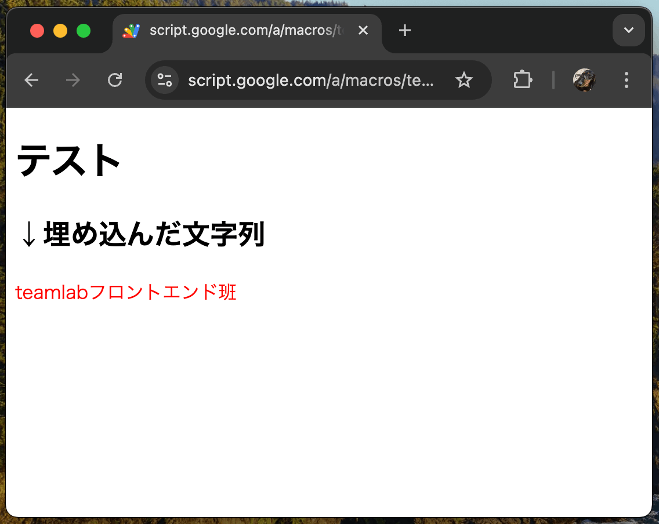Click the テスト heading
The height and width of the screenshot is (524, 659).
pos(68,160)
